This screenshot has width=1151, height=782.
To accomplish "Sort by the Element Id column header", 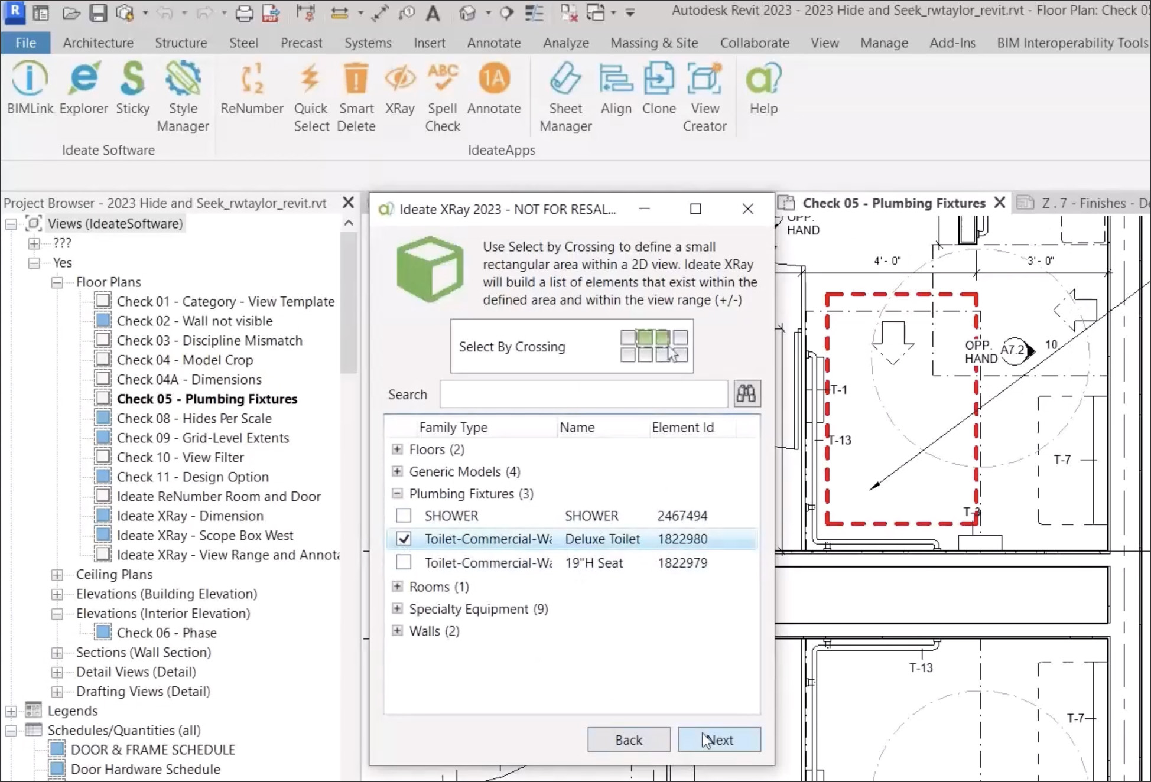I will [682, 427].
